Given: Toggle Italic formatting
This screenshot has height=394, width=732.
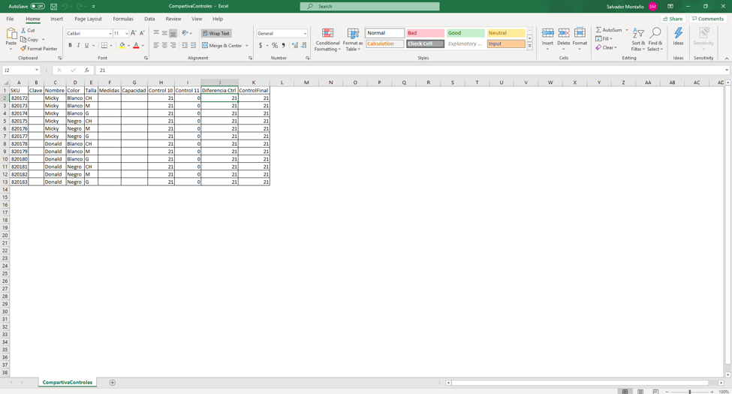Looking at the screenshot, I should 78,45.
